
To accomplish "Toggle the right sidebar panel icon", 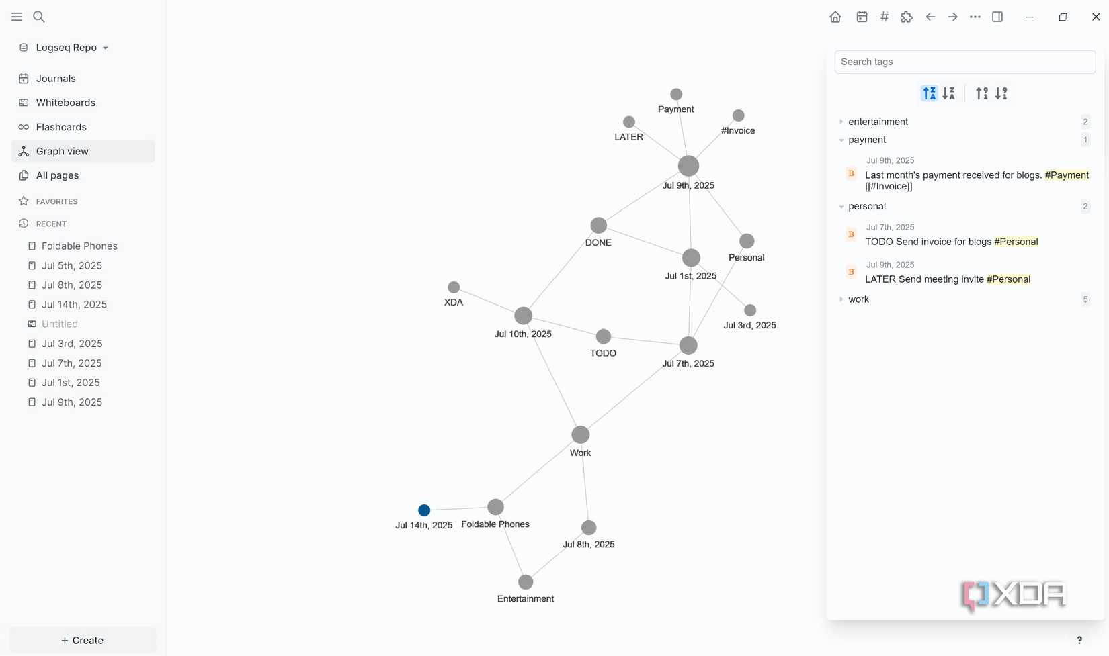I will (x=997, y=17).
